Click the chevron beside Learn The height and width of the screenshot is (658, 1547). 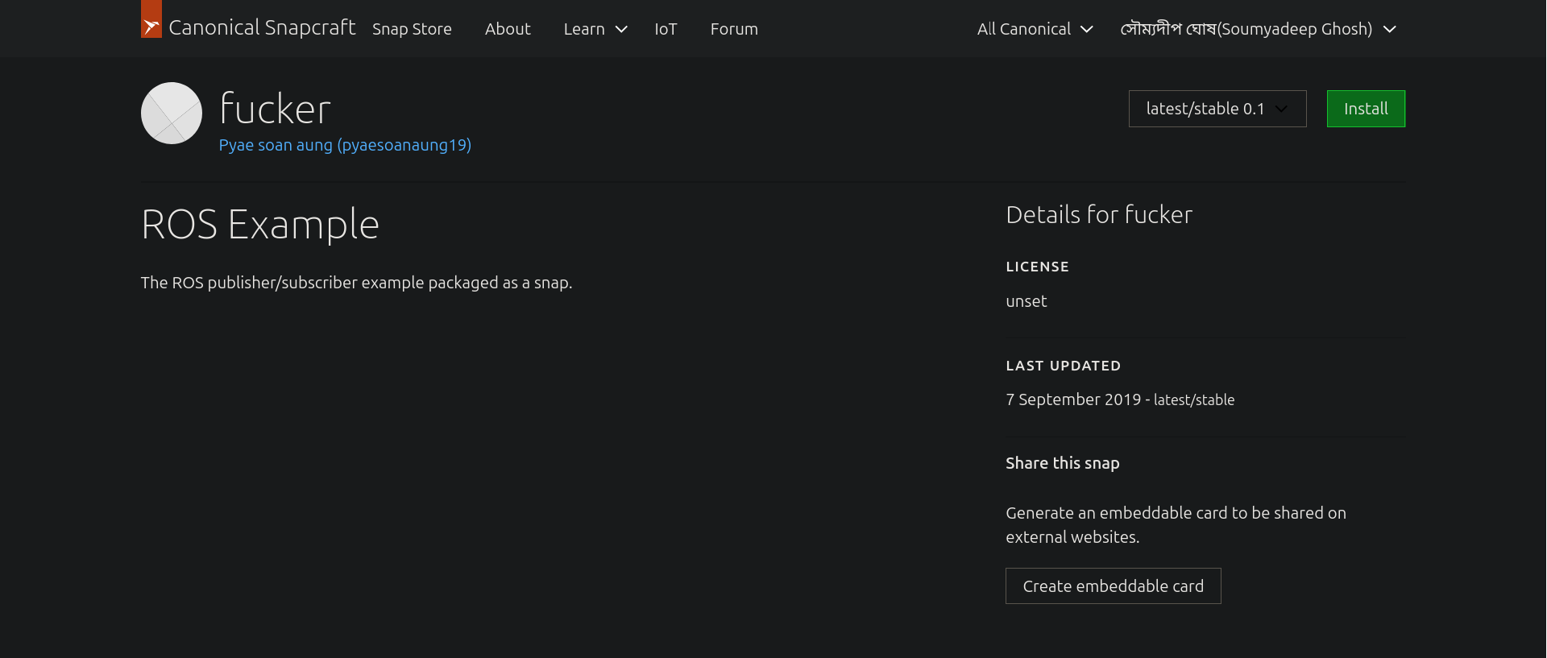pos(621,30)
